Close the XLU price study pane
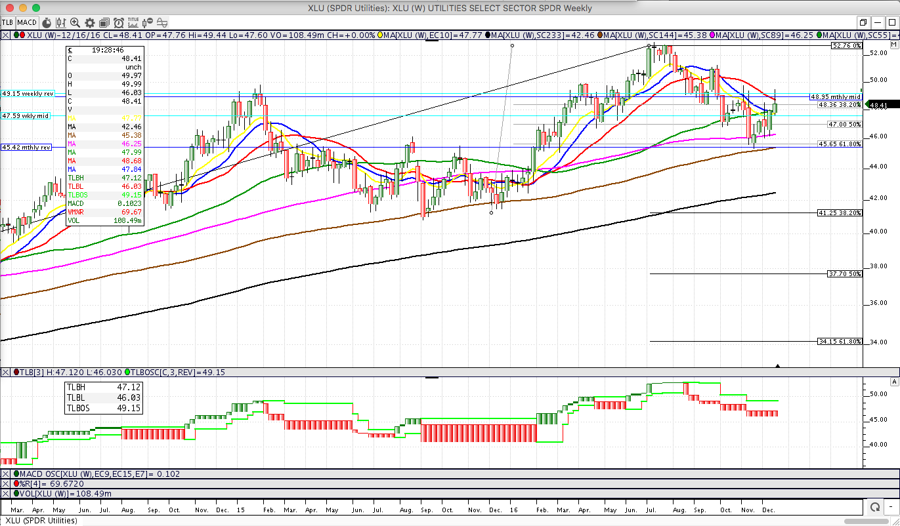The width and height of the screenshot is (900, 526). tap(5, 34)
